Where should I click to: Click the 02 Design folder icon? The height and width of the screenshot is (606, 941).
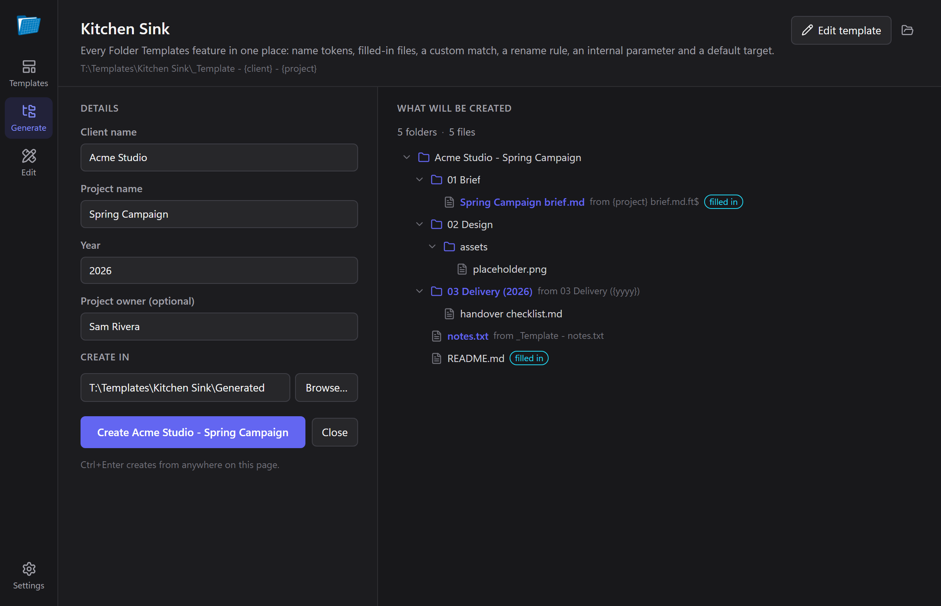(x=436, y=224)
